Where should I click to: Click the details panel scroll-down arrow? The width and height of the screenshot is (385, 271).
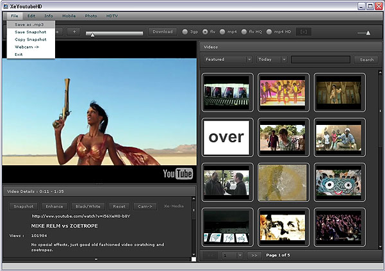tap(193, 254)
